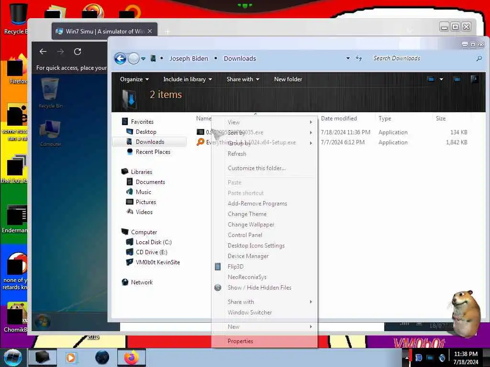The width and height of the screenshot is (490, 367).
Task: Open new tab in browser window
Action: pyautogui.click(x=167, y=32)
